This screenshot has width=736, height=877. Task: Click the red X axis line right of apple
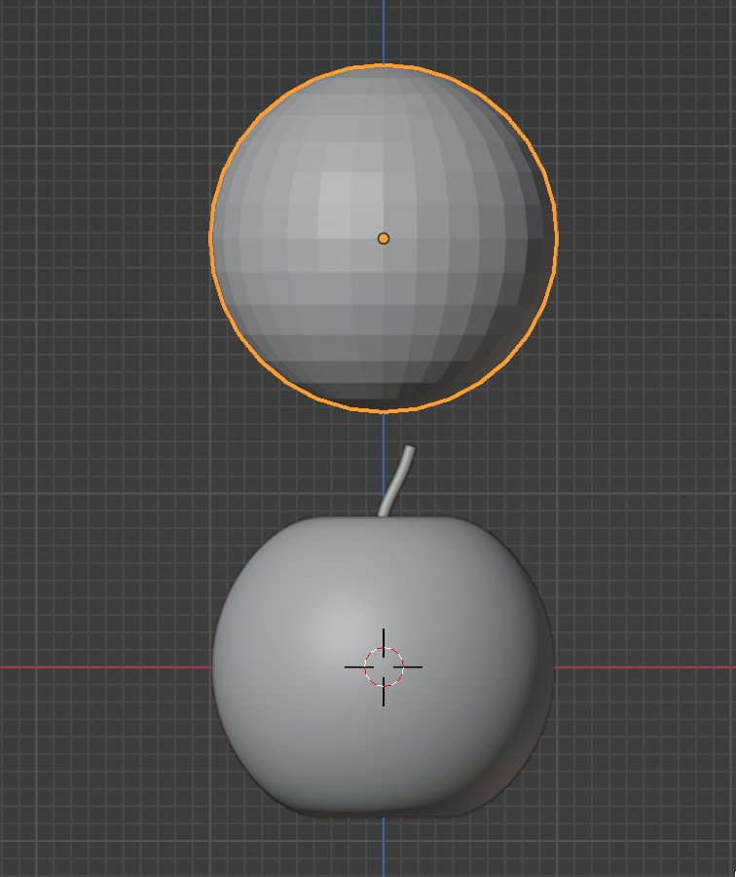(x=643, y=667)
